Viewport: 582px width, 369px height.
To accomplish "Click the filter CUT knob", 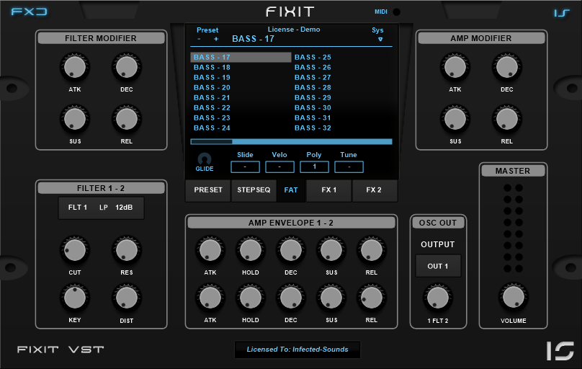I will click(75, 250).
